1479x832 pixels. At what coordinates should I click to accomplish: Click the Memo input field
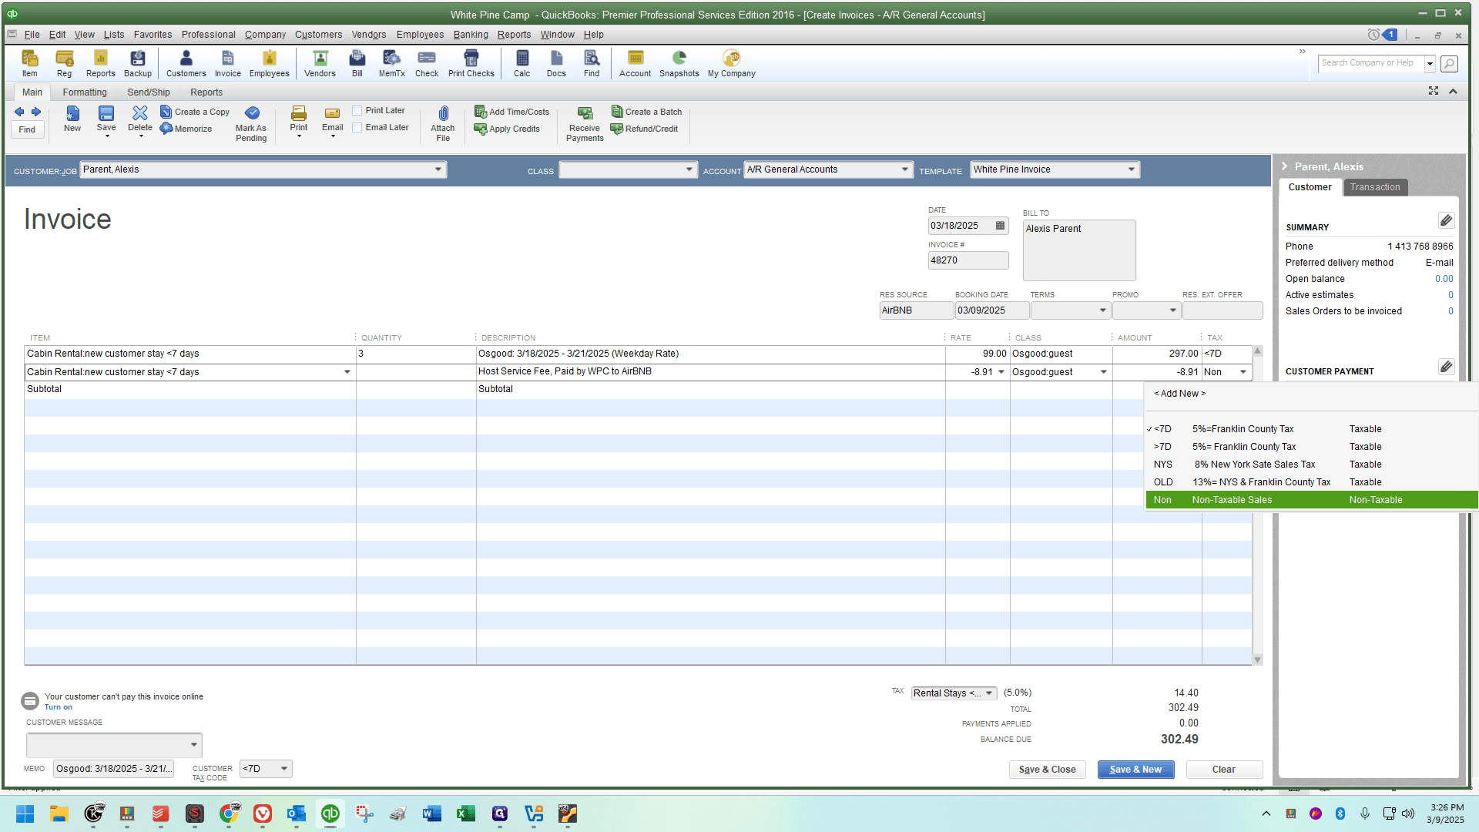(x=113, y=769)
